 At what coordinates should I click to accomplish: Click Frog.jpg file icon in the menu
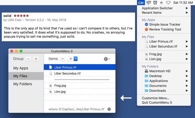click(x=147, y=54)
